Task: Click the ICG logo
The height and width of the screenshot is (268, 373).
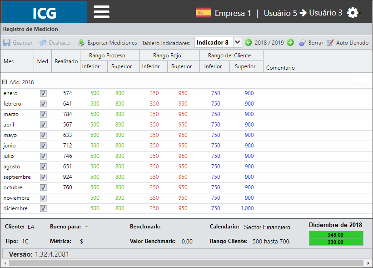Action: (44, 12)
